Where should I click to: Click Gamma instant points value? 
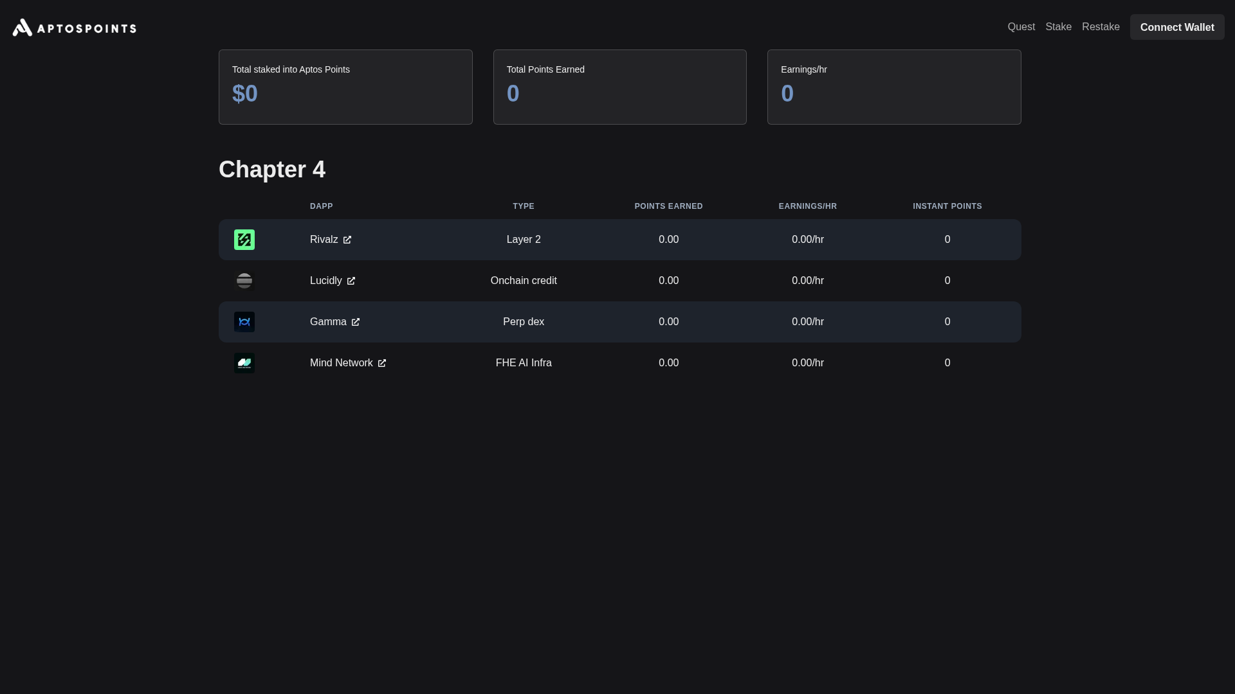tap(947, 322)
